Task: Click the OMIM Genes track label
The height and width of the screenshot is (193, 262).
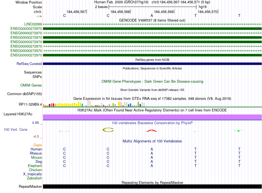Action: point(31,85)
